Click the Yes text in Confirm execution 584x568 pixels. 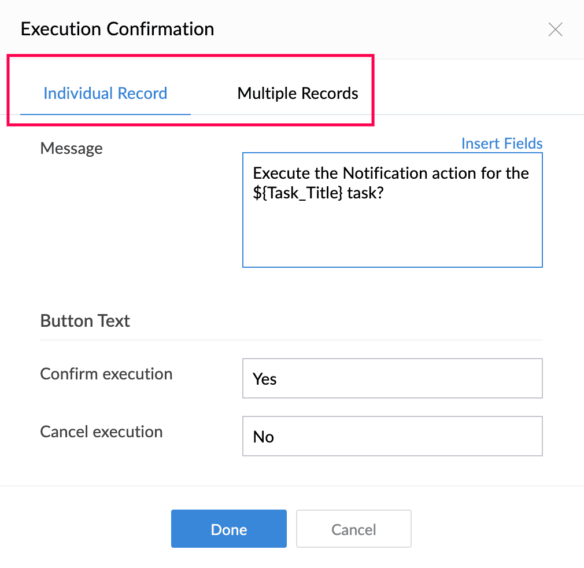tap(265, 379)
